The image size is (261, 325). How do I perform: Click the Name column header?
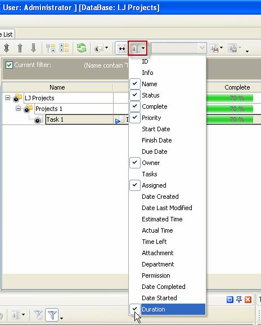(57, 87)
